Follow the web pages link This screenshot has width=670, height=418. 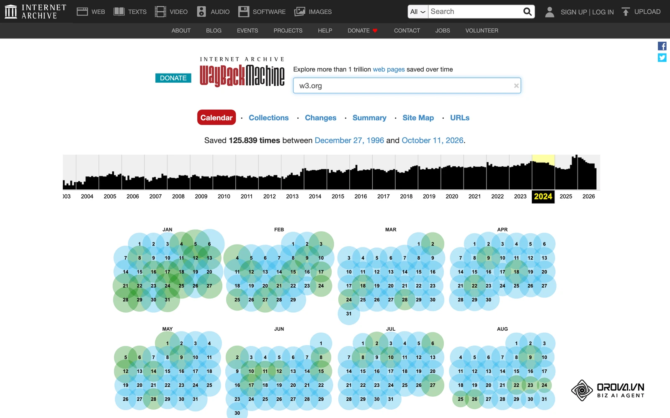[389, 69]
